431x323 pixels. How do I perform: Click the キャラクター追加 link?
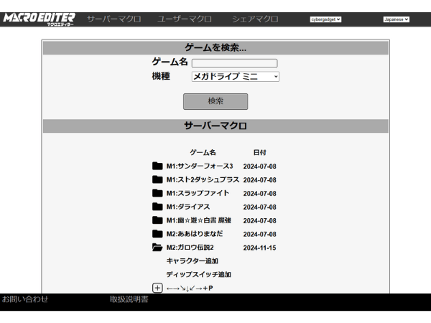tap(192, 261)
